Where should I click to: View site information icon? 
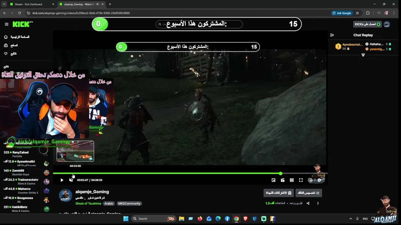coord(29,13)
